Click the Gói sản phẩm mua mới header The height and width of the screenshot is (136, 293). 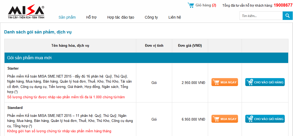(x=29, y=58)
